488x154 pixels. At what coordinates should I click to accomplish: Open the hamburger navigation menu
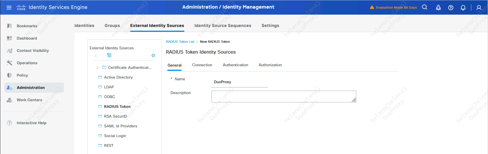(x=9, y=7)
